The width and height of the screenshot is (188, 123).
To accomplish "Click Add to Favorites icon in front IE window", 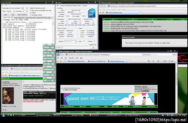I will tap(61, 61).
